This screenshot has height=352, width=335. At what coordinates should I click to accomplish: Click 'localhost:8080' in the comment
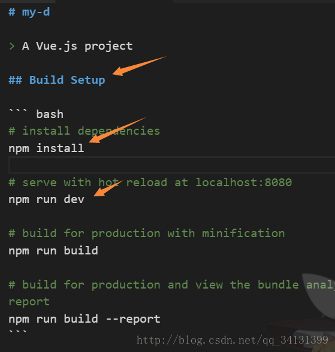[244, 182]
